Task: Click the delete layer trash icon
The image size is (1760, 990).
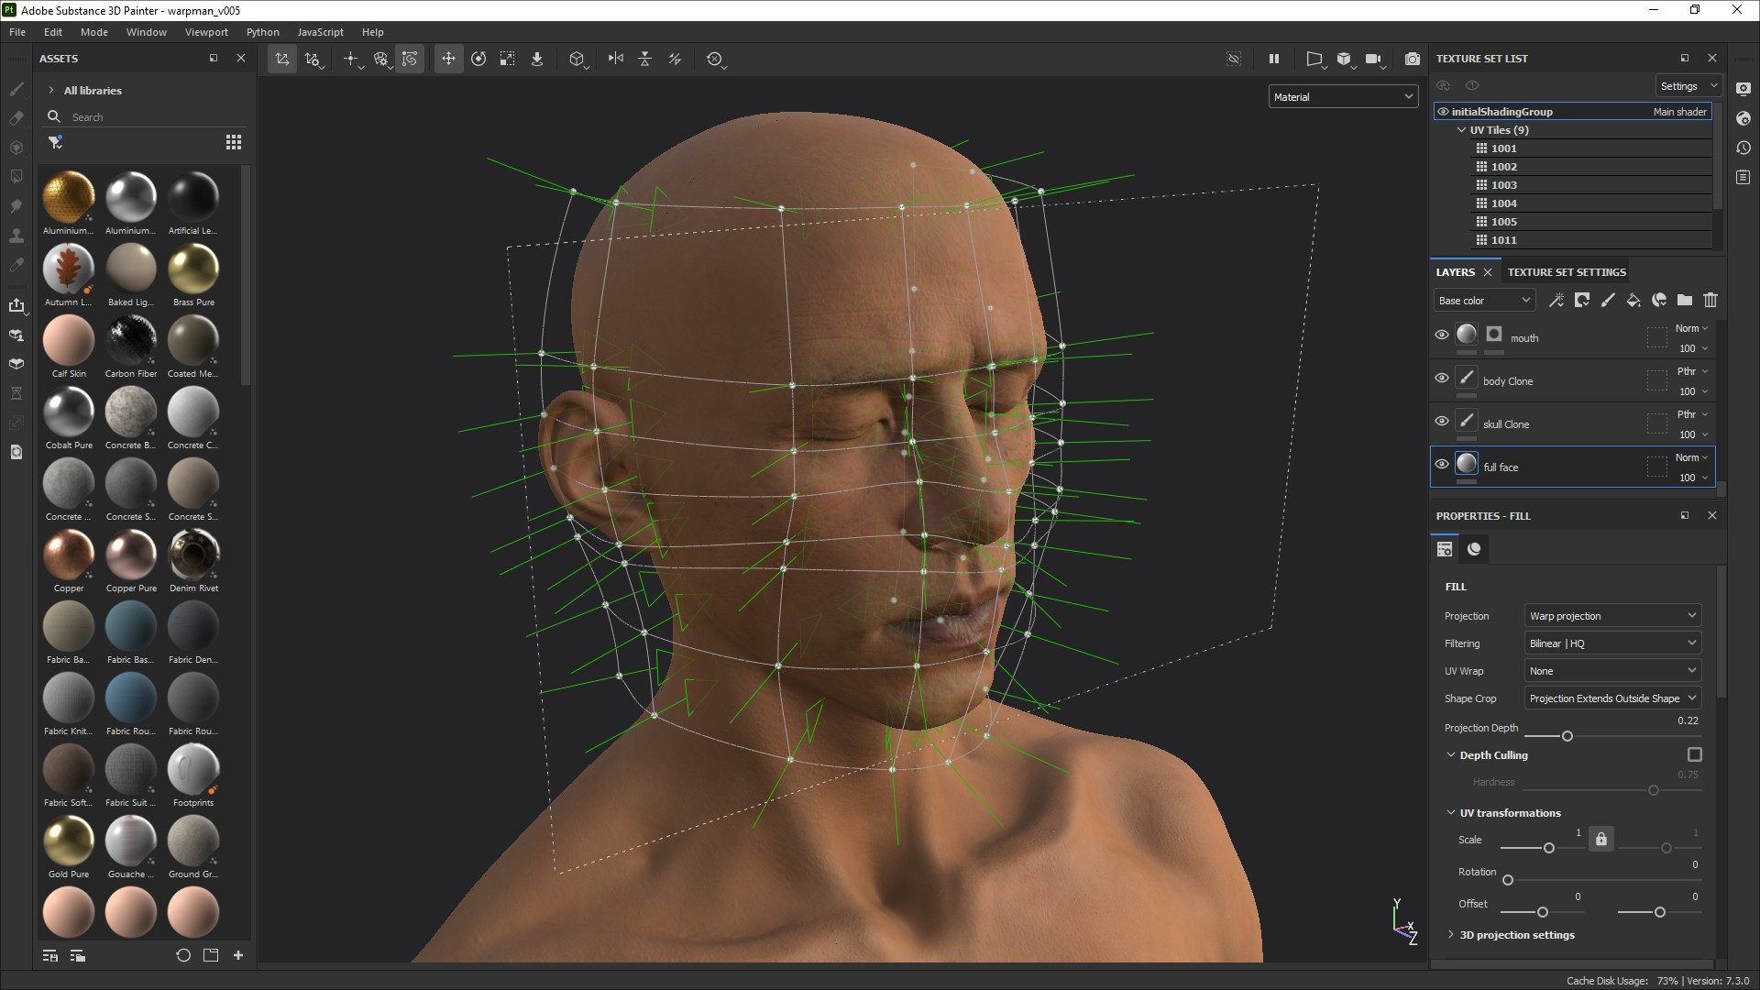Action: click(x=1710, y=300)
